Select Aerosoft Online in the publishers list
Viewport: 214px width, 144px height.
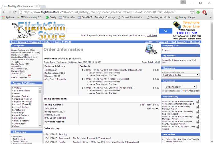(x=20, y=107)
